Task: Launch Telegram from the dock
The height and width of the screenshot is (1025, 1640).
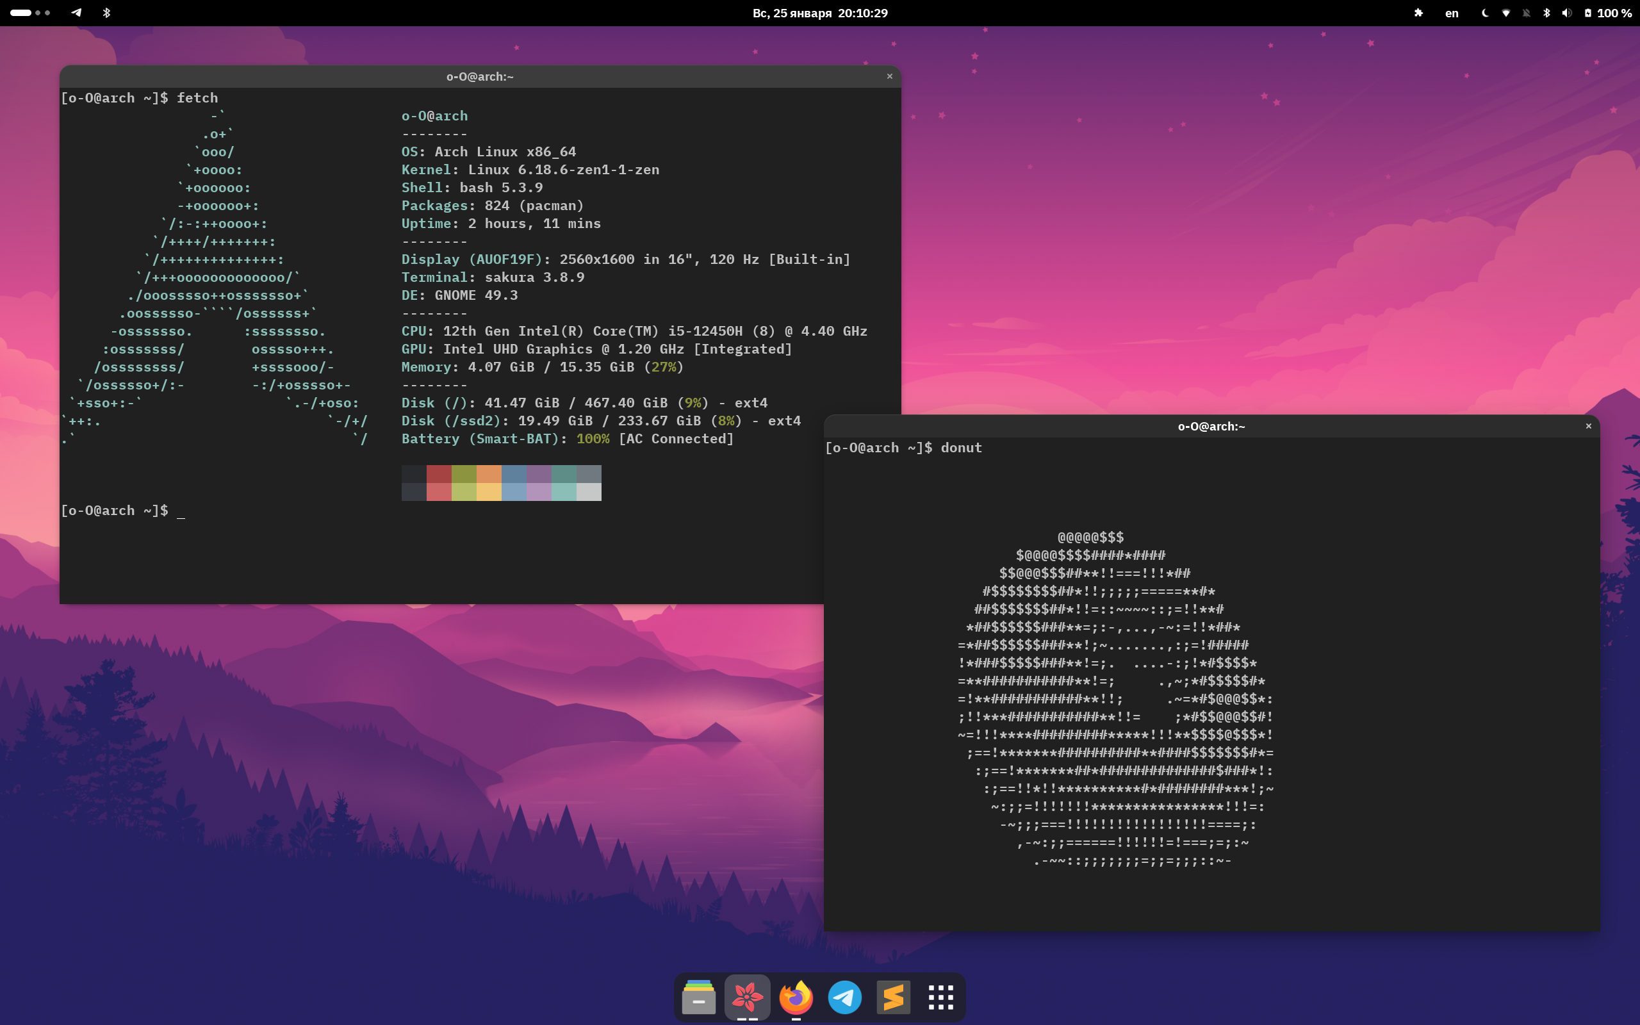Action: [x=844, y=997]
